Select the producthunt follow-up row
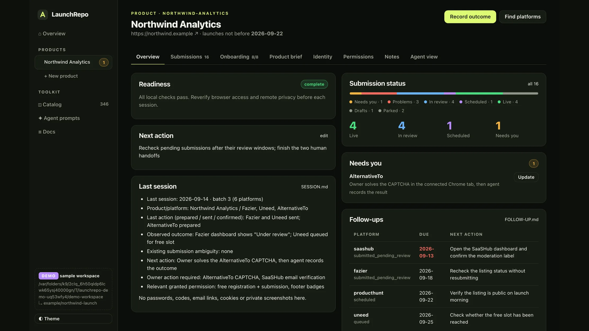Screen dimensions: 589x331 tap(444, 297)
